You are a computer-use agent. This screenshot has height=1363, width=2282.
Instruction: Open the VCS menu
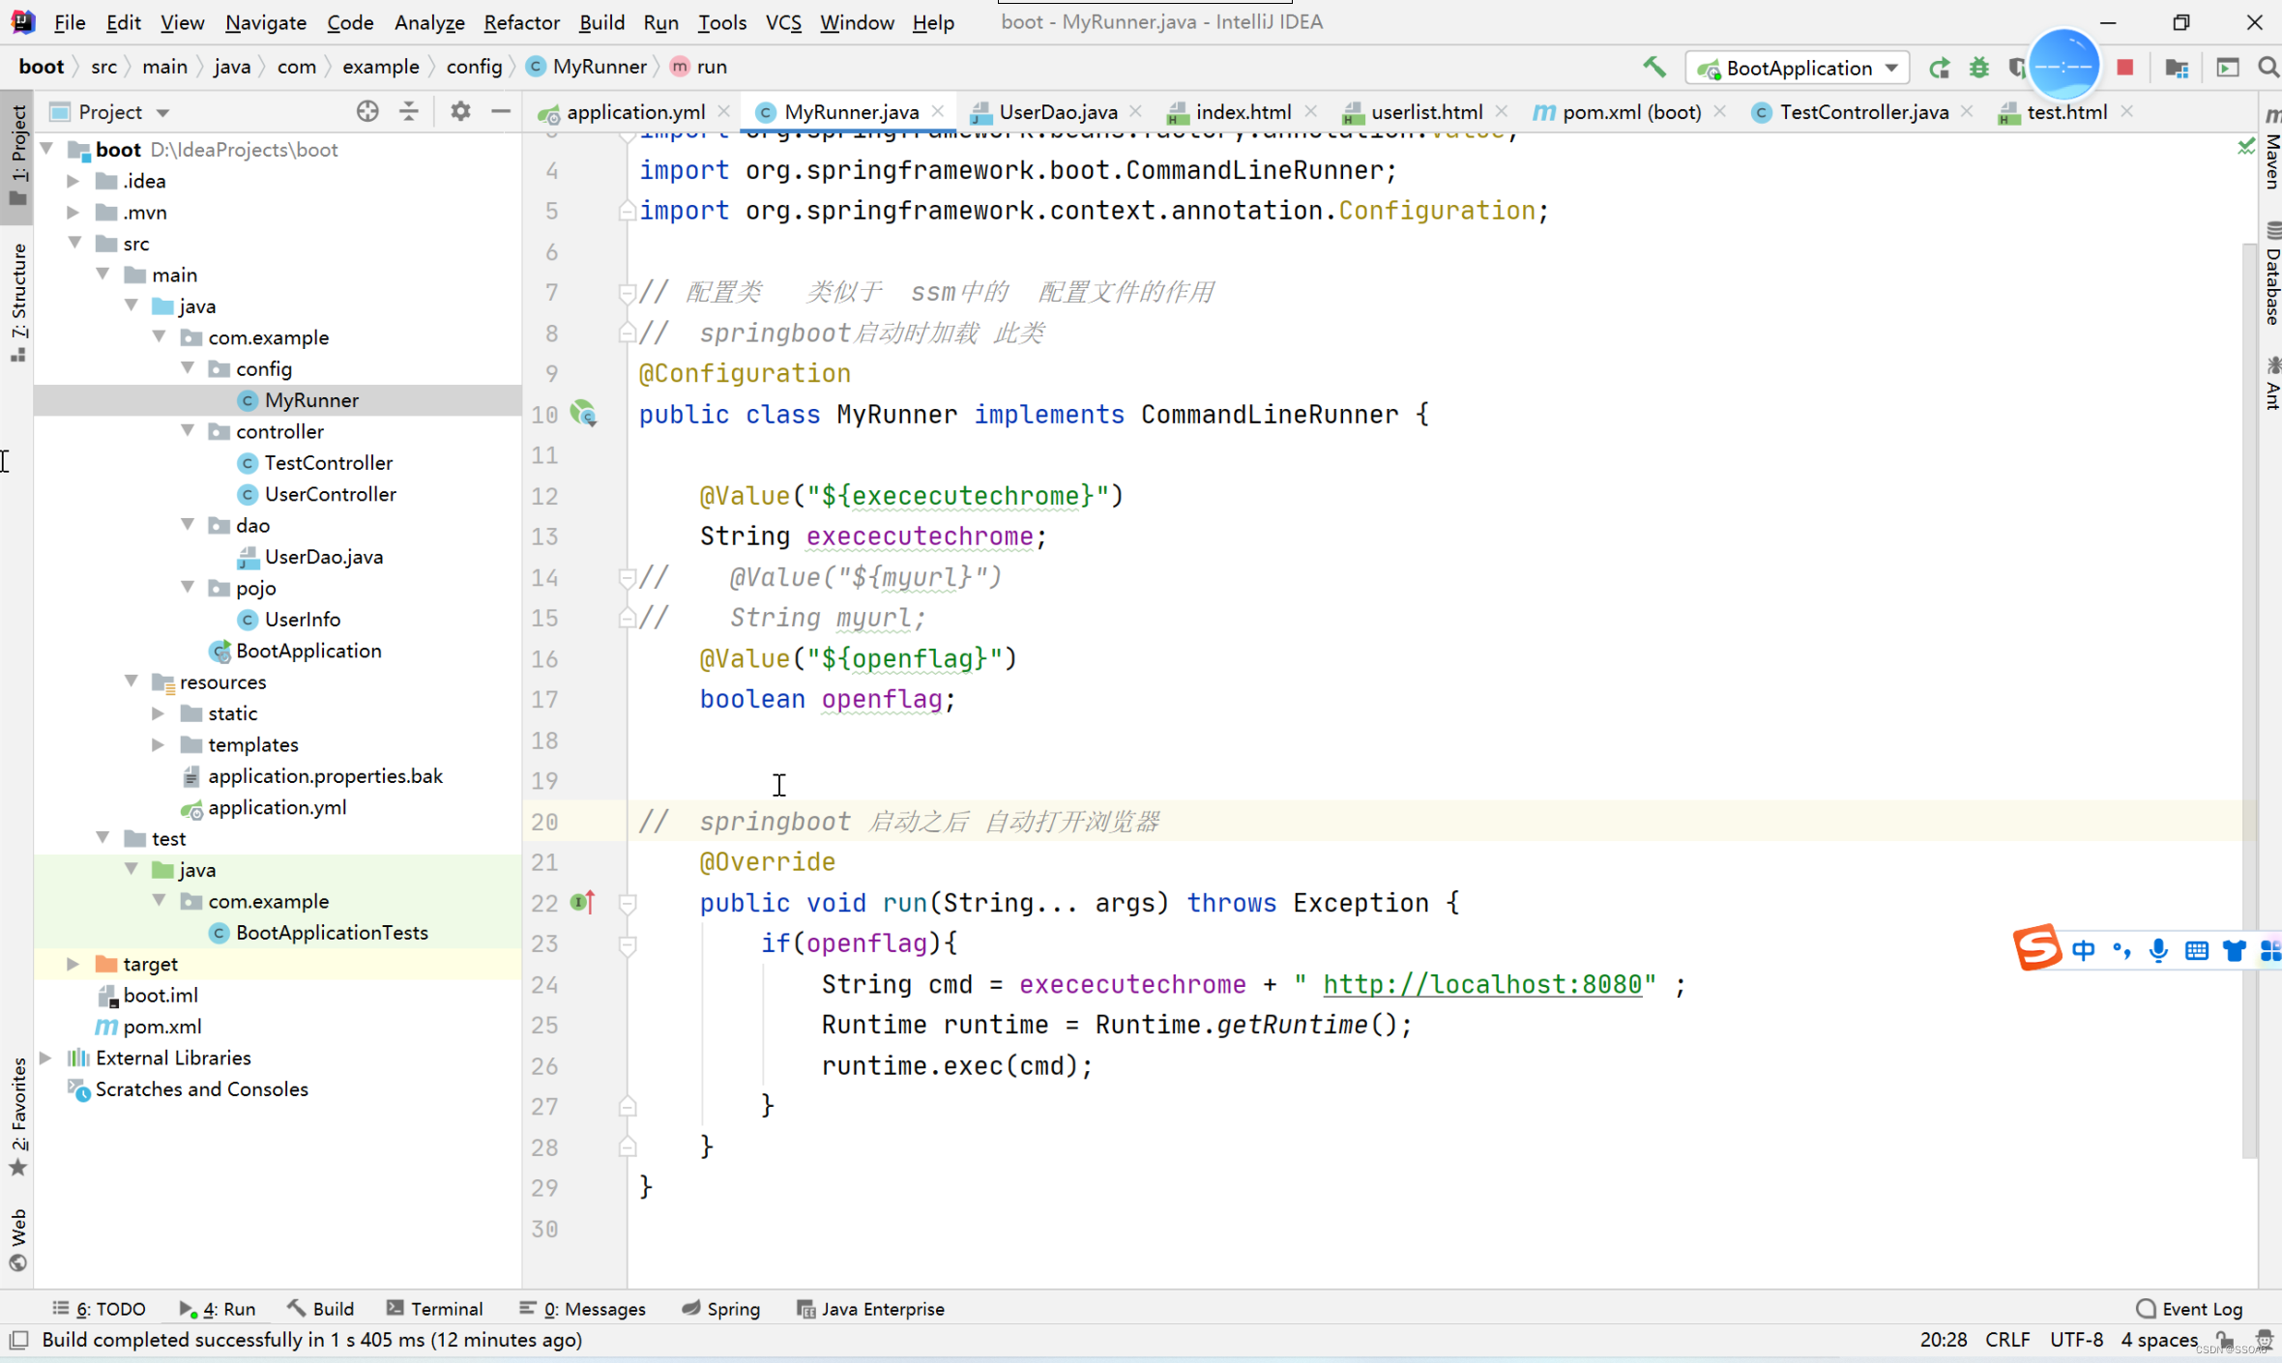tap(783, 22)
